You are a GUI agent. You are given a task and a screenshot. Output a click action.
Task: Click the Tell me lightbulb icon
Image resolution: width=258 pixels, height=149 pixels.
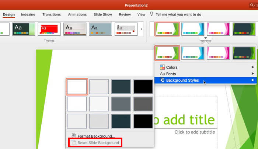pos(151,14)
